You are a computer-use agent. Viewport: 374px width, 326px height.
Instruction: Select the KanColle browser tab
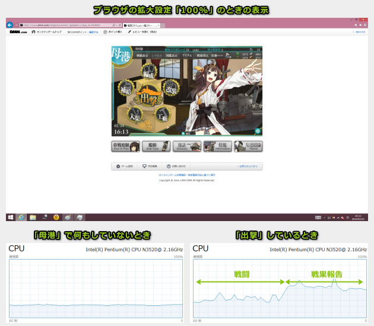(142, 25)
